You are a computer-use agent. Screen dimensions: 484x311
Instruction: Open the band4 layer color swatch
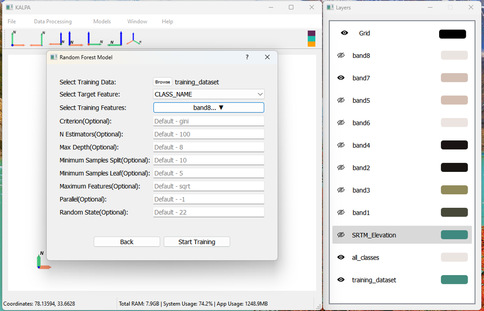coord(454,145)
